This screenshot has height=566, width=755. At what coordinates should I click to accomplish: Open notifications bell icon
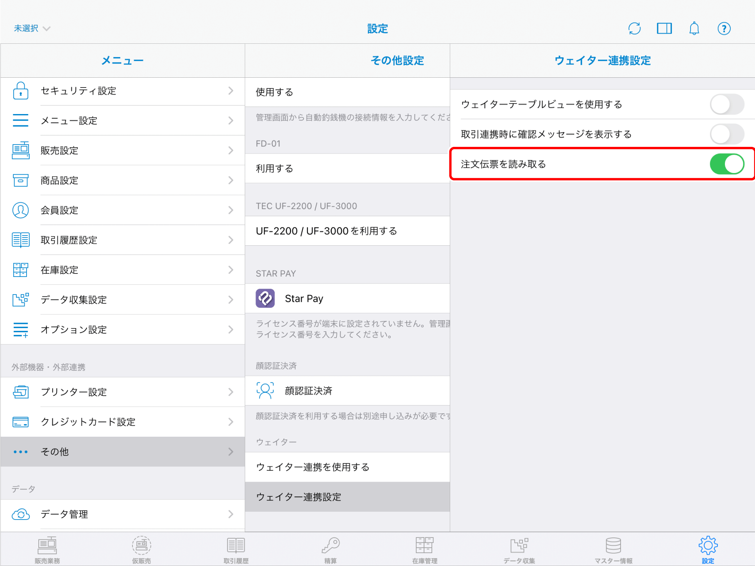click(x=694, y=29)
